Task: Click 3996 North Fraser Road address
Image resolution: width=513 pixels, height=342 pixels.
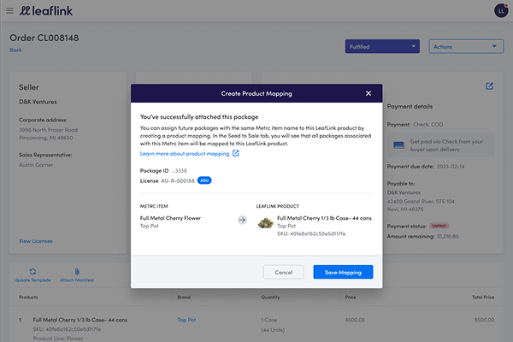Action: pos(48,130)
